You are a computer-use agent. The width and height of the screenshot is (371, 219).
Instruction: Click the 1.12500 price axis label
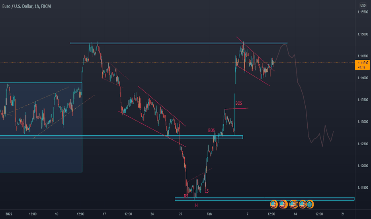click(x=363, y=144)
